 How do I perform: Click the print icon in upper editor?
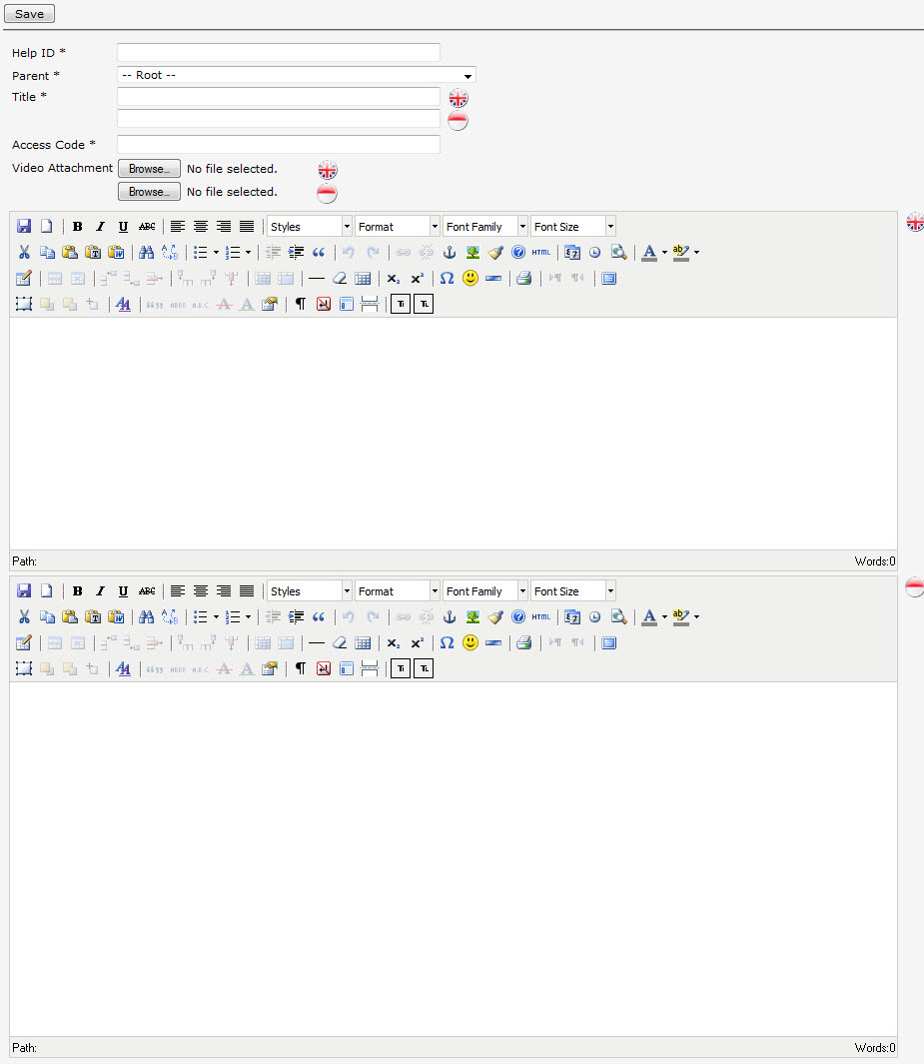click(x=523, y=279)
